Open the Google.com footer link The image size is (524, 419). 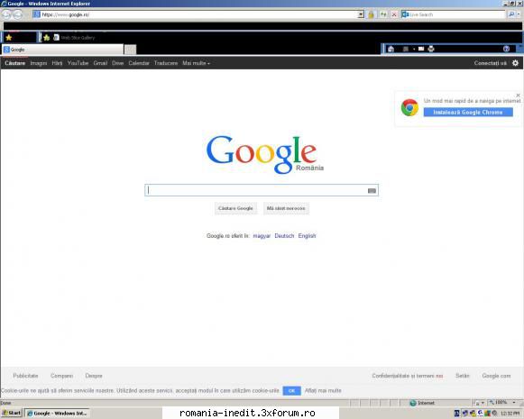click(x=496, y=376)
